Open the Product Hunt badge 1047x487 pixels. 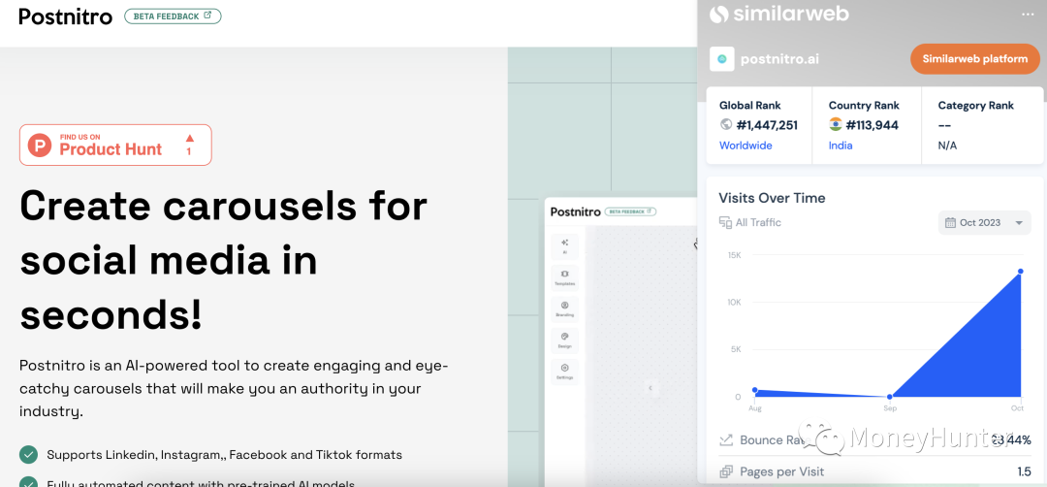tap(115, 145)
